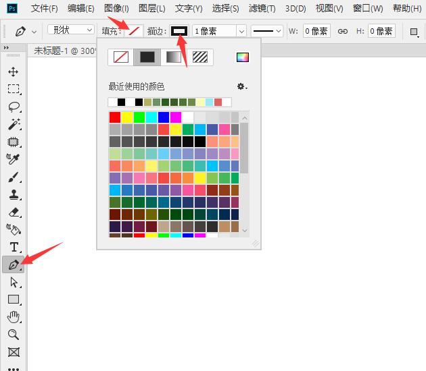Select the Rectangle shape tool
Viewport: 426px width, 371px height.
[14, 299]
